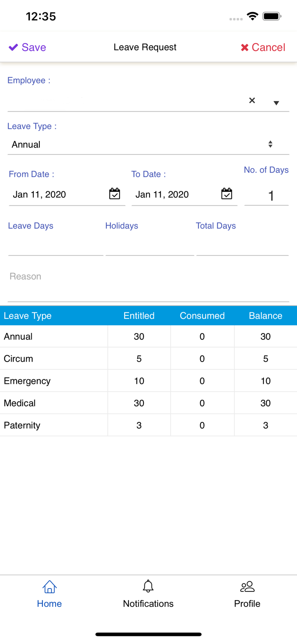Open the Employee dropdown arrow
This screenshot has height=642, width=297.
coord(277,102)
